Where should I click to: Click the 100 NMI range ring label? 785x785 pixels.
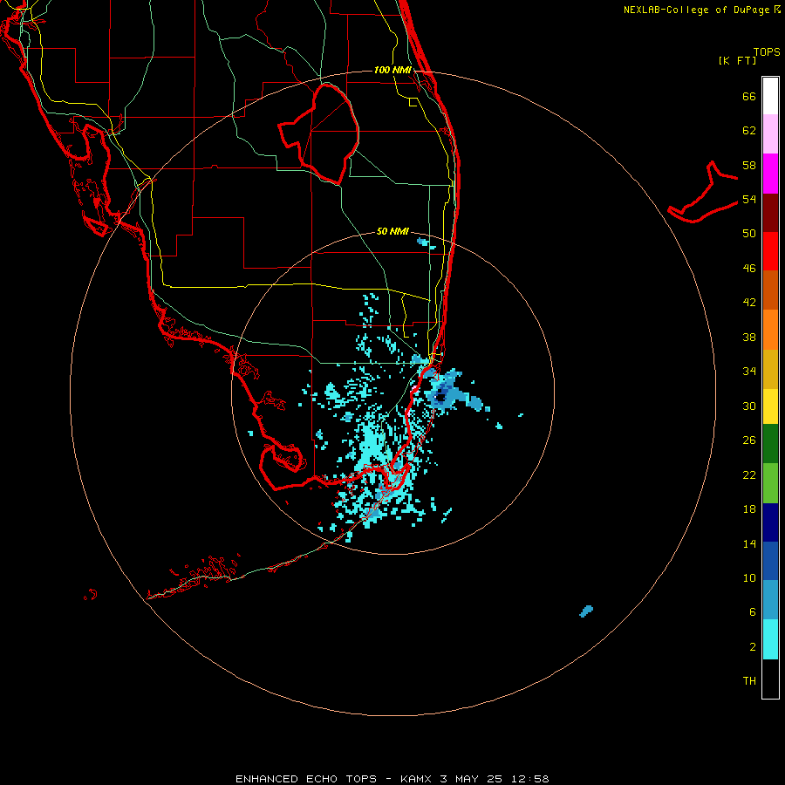pos(393,70)
